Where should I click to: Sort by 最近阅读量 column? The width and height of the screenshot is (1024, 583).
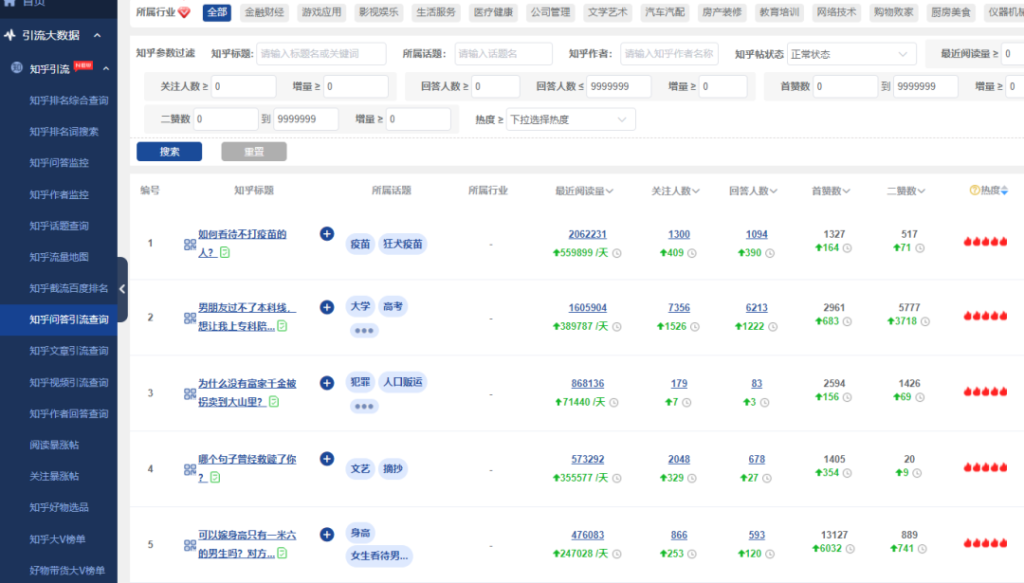584,191
